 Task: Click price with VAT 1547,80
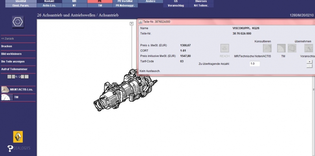(185, 56)
